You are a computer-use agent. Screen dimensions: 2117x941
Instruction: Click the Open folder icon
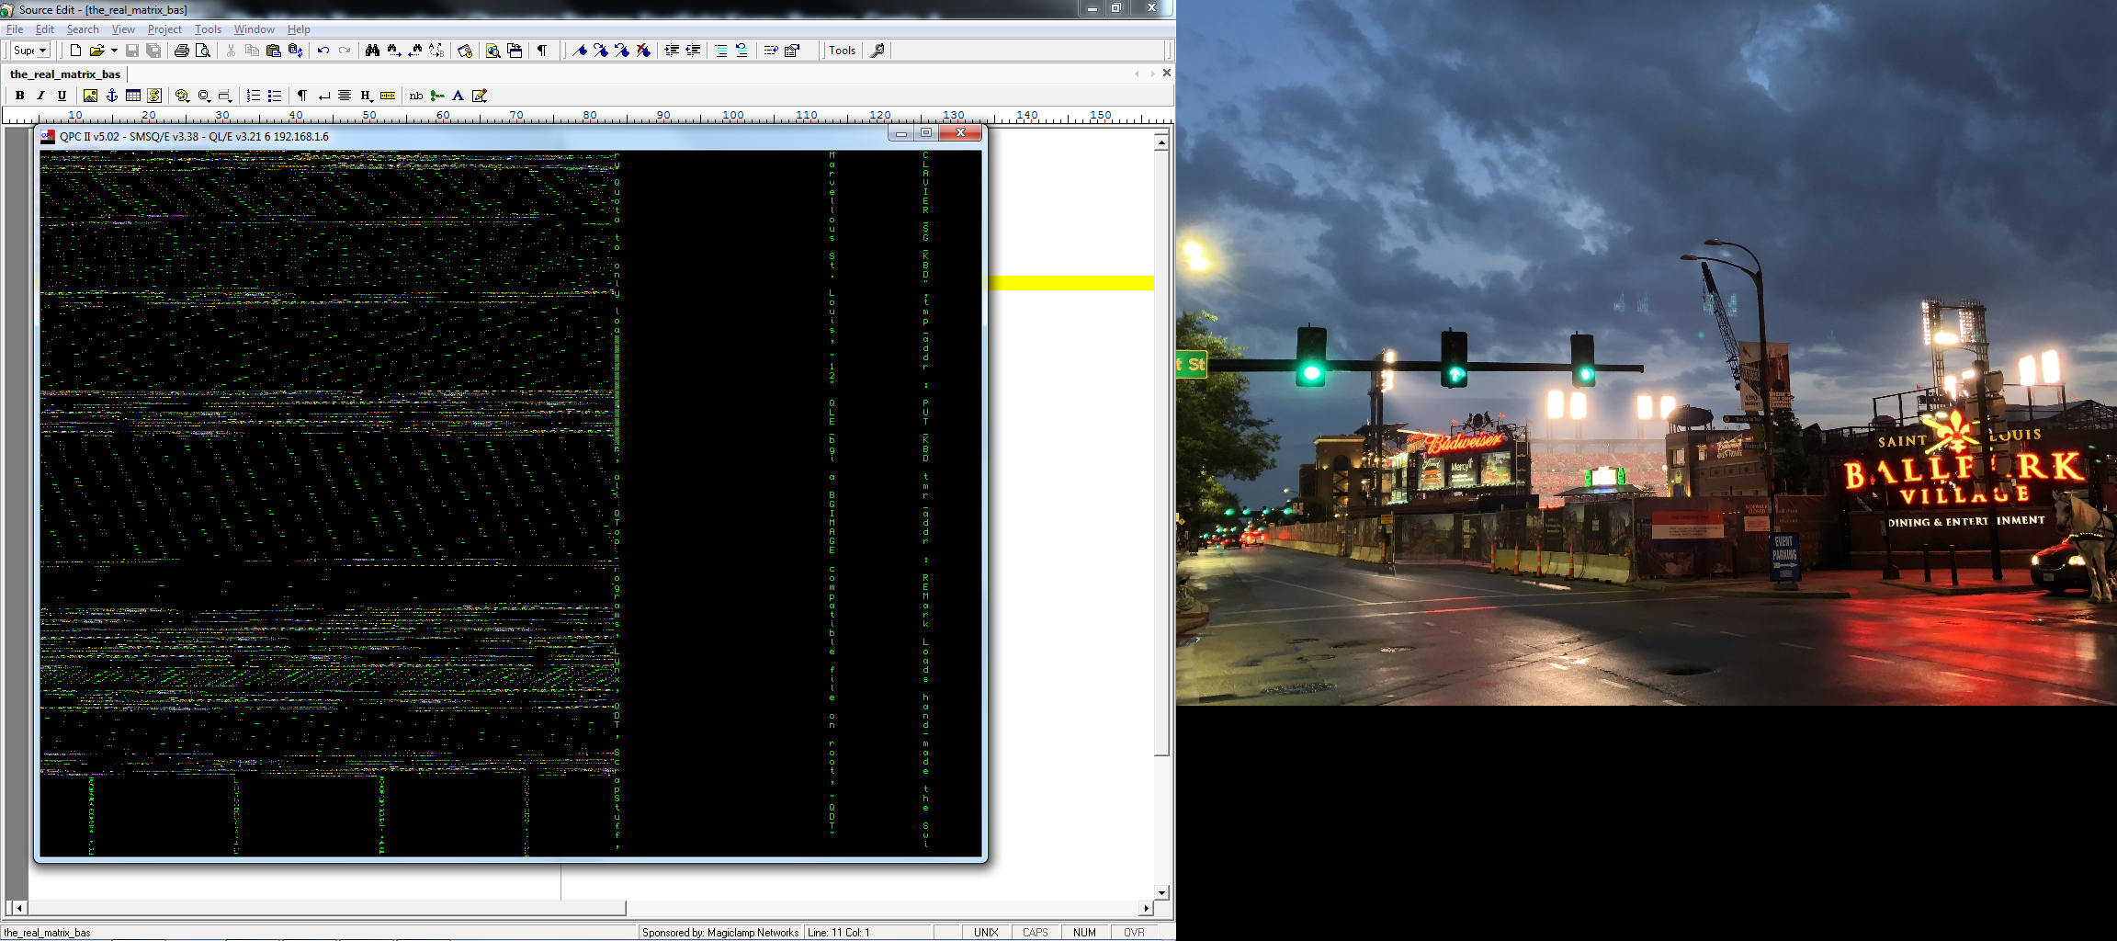coord(96,51)
